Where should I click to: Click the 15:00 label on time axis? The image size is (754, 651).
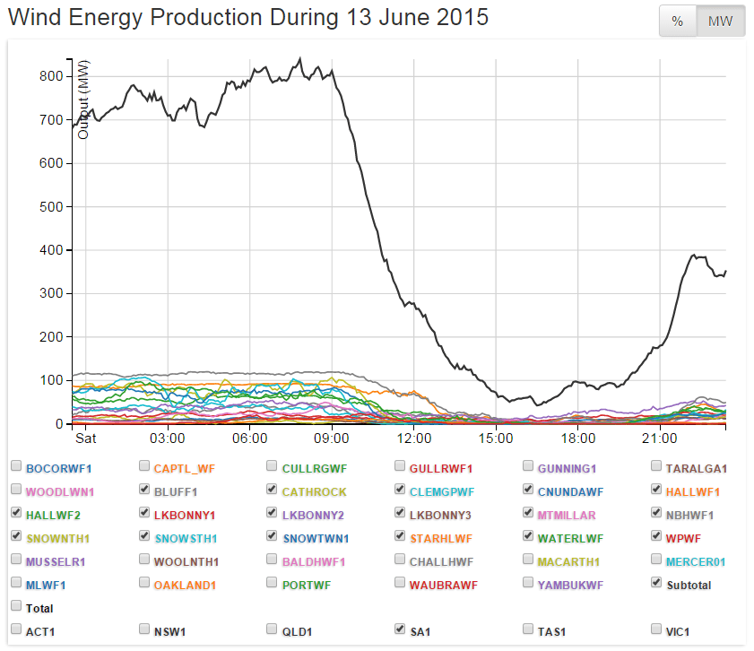click(496, 438)
